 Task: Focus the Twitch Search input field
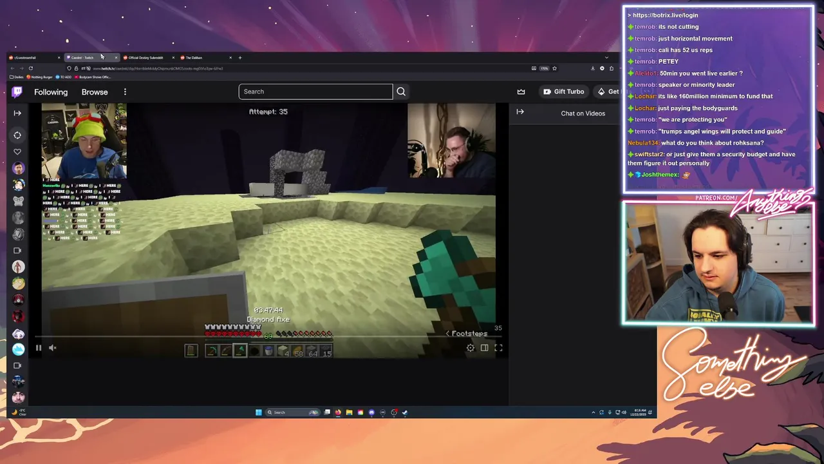(x=315, y=92)
